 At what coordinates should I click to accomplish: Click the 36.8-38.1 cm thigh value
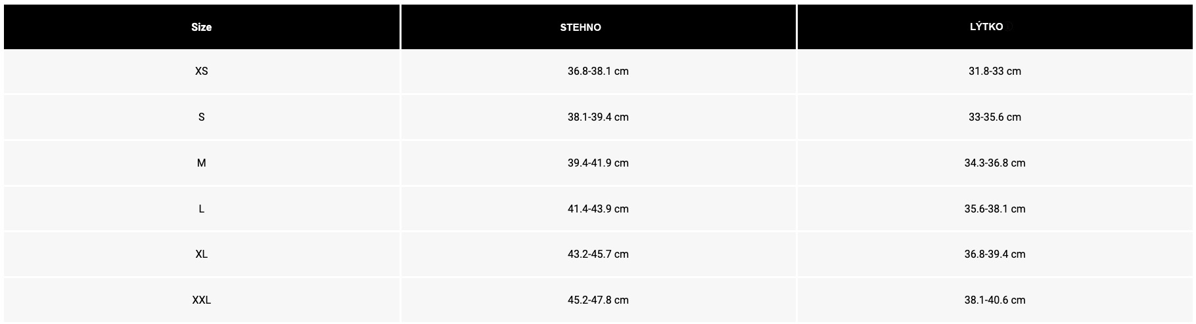599,71
